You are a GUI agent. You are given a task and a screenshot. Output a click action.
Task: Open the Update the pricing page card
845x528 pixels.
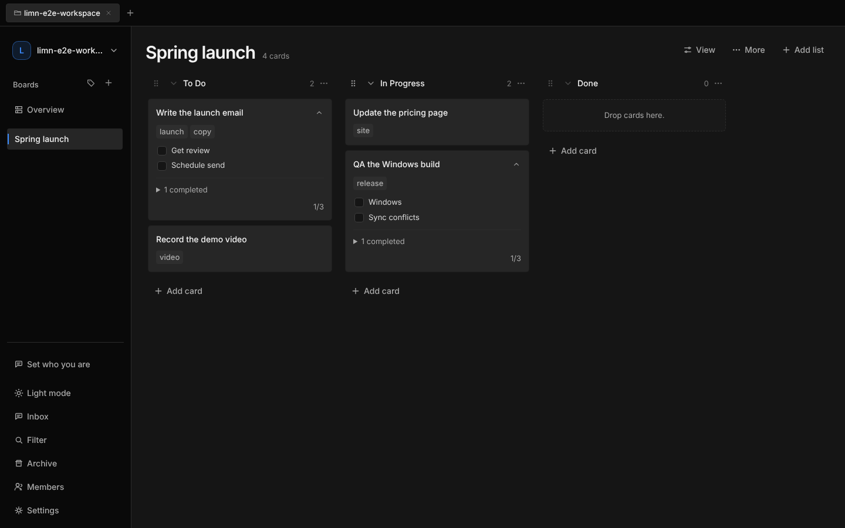point(437,122)
